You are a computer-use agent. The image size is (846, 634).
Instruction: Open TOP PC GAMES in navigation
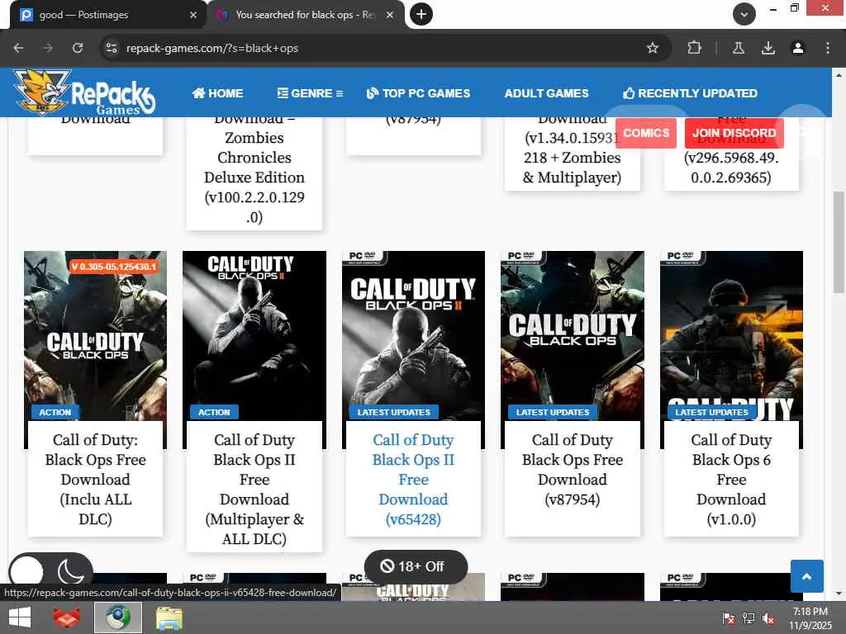pos(418,93)
